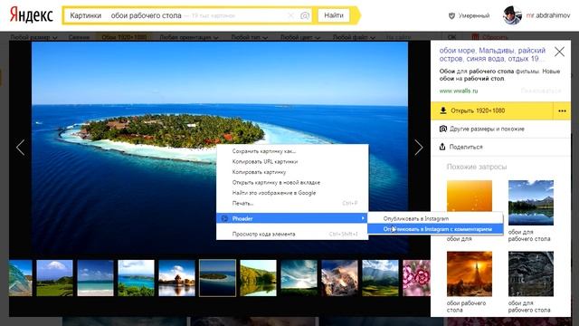
Task: Open the rocky mountains thumbnail
Action: pyautogui.click(x=339, y=278)
